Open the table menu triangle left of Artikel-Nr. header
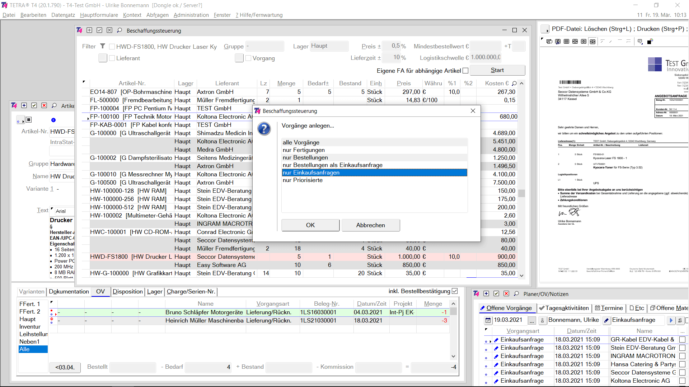Image resolution: width=689 pixels, height=387 pixels. [x=84, y=82]
